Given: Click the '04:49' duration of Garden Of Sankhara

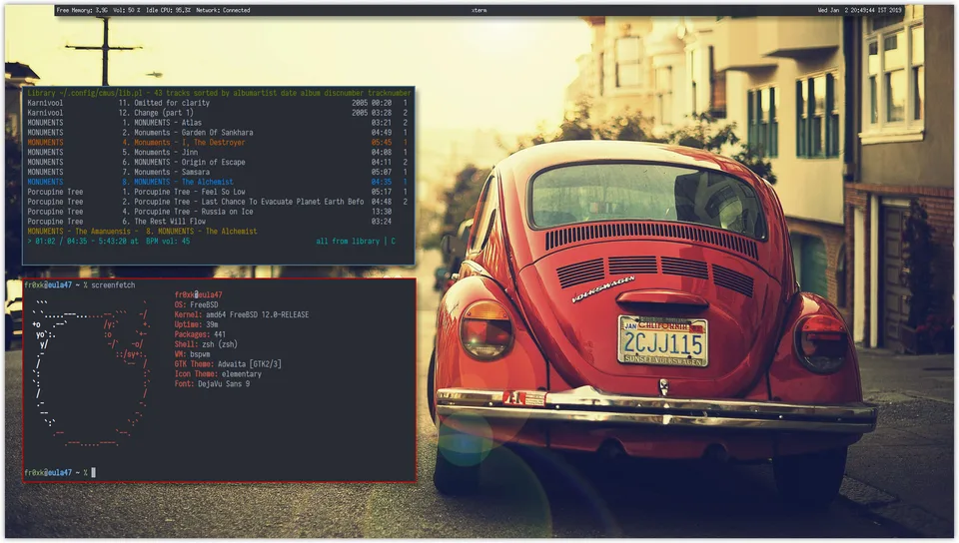Looking at the screenshot, I should pyautogui.click(x=381, y=133).
